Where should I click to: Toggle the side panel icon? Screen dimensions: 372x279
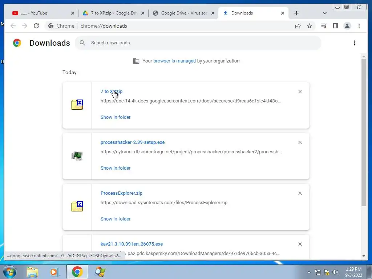tap(335, 26)
